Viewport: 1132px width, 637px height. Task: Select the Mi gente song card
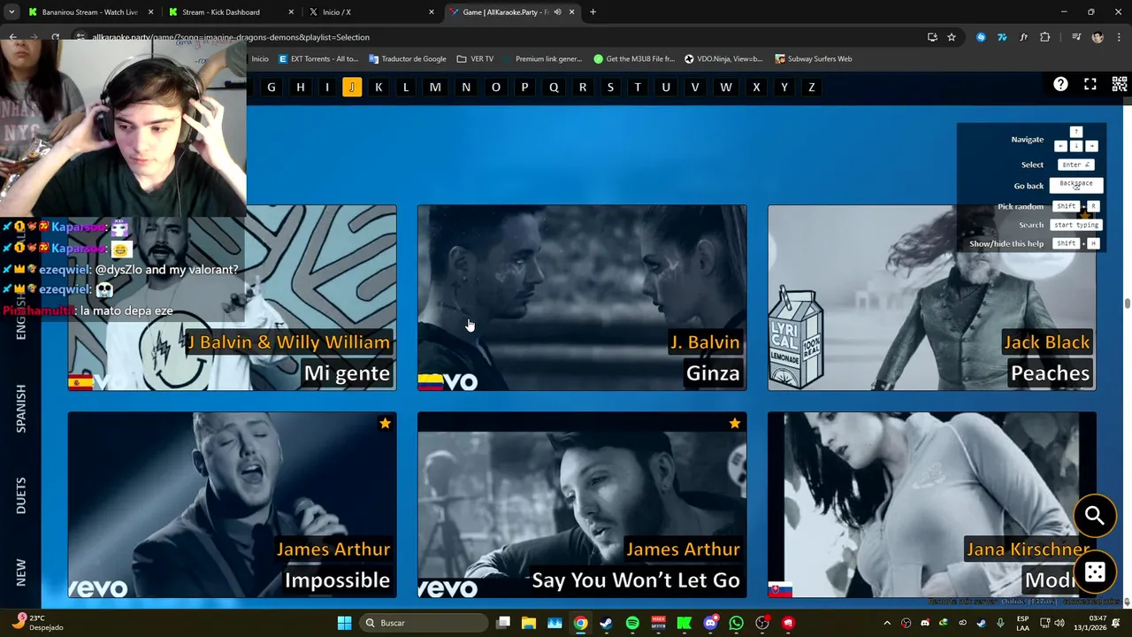click(x=233, y=297)
